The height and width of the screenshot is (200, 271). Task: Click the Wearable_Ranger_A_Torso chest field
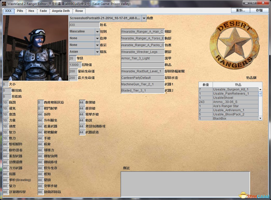pyautogui.click(x=142, y=38)
